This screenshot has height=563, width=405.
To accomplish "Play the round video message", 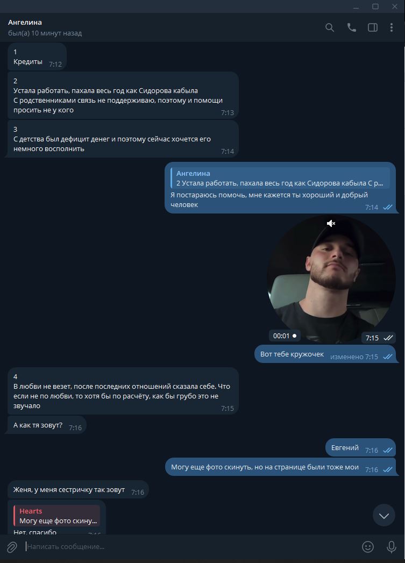I will tap(331, 280).
